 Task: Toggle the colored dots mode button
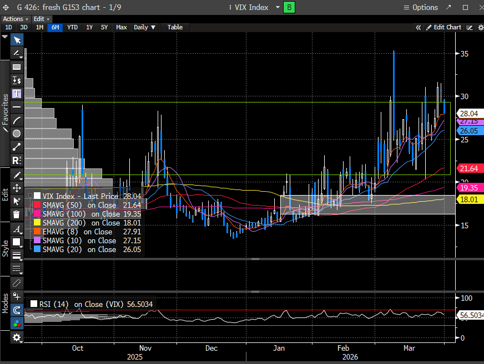point(17,324)
